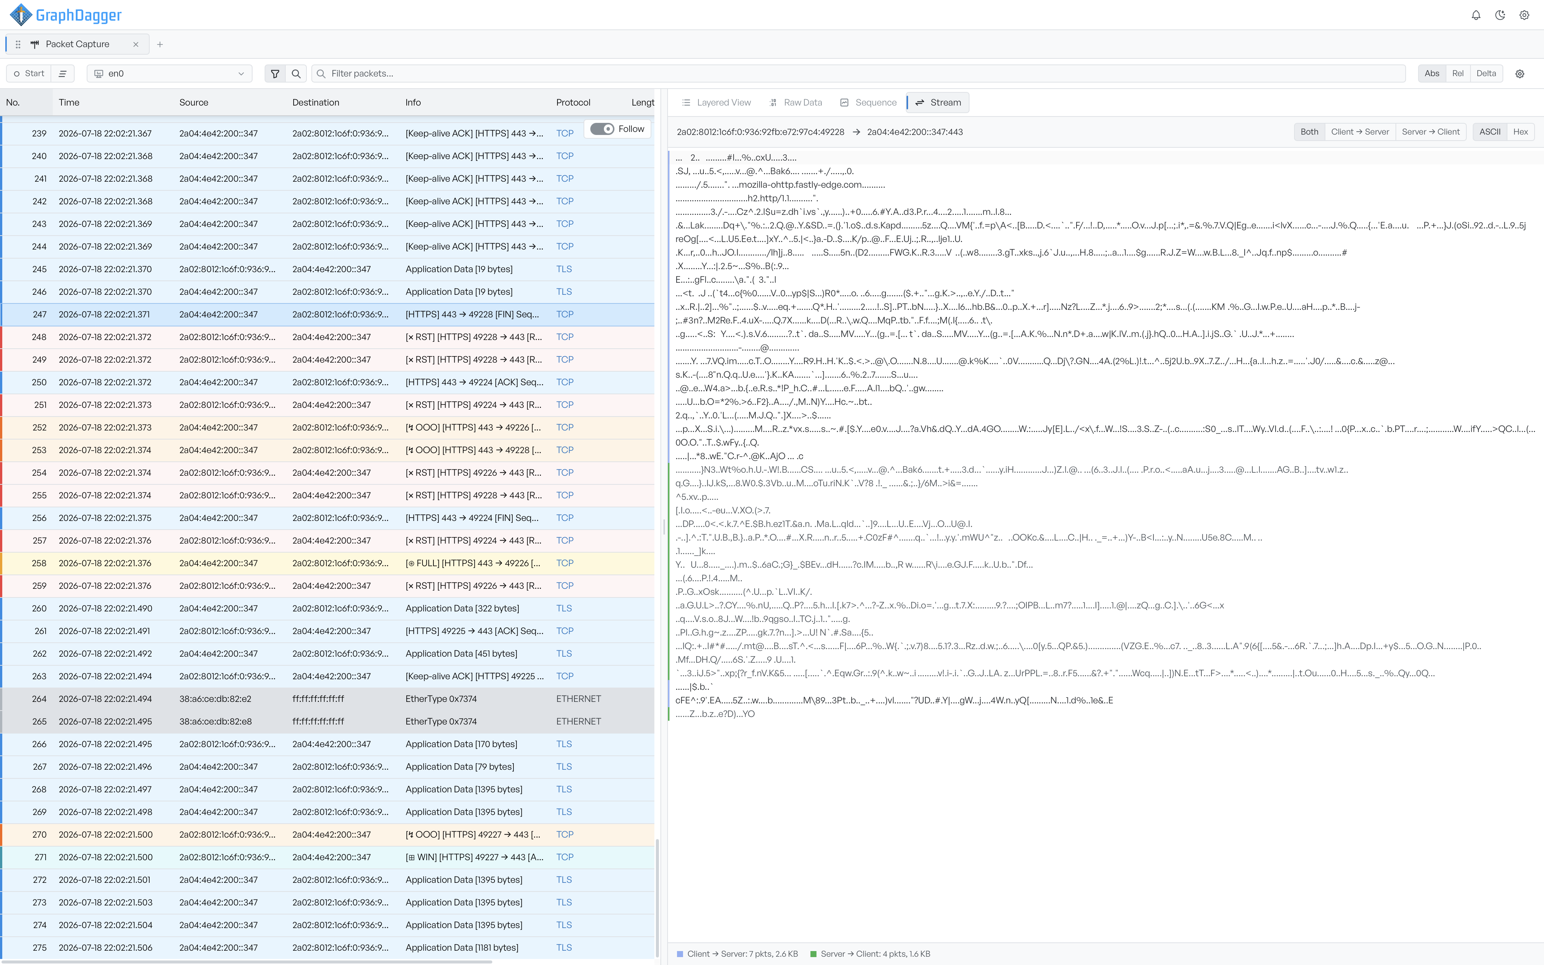Click the capture options list icon
This screenshot has width=1544, height=965.
(x=63, y=74)
